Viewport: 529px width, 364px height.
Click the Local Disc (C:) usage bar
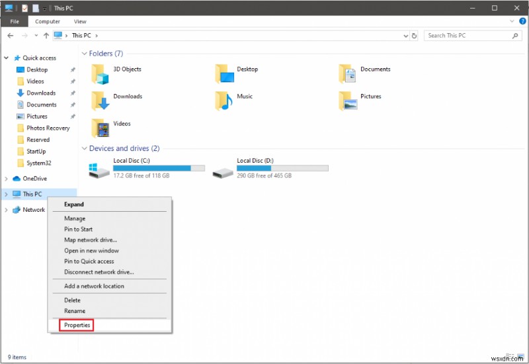tap(159, 168)
